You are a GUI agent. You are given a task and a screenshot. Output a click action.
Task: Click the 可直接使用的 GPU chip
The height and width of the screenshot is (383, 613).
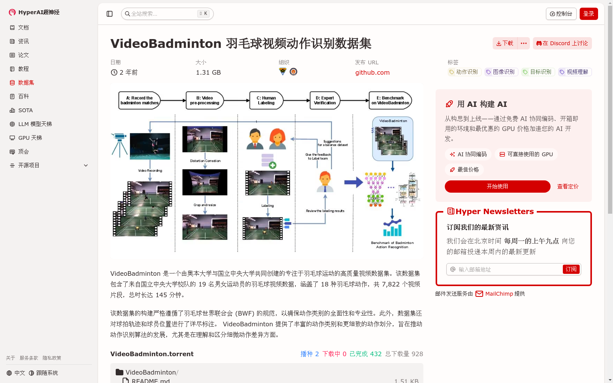526,154
